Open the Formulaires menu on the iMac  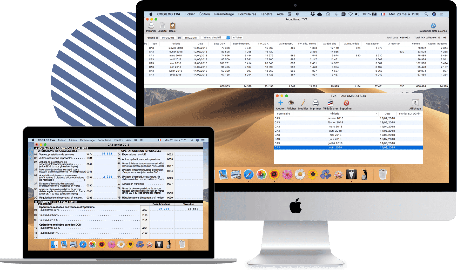pyautogui.click(x=247, y=14)
